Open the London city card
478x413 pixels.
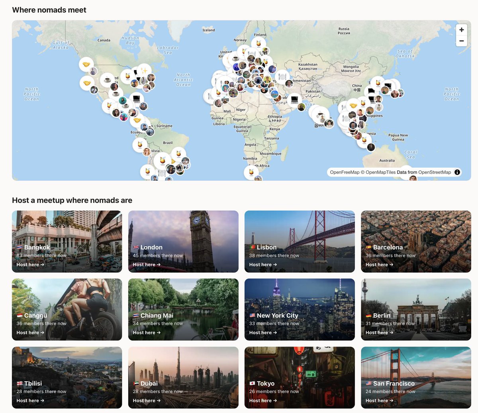pos(183,242)
